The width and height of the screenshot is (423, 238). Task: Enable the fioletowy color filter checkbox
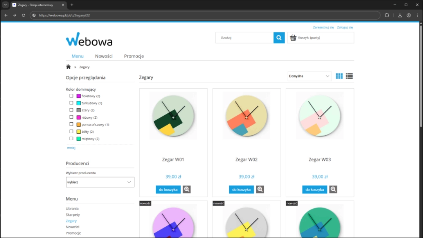[71, 96]
